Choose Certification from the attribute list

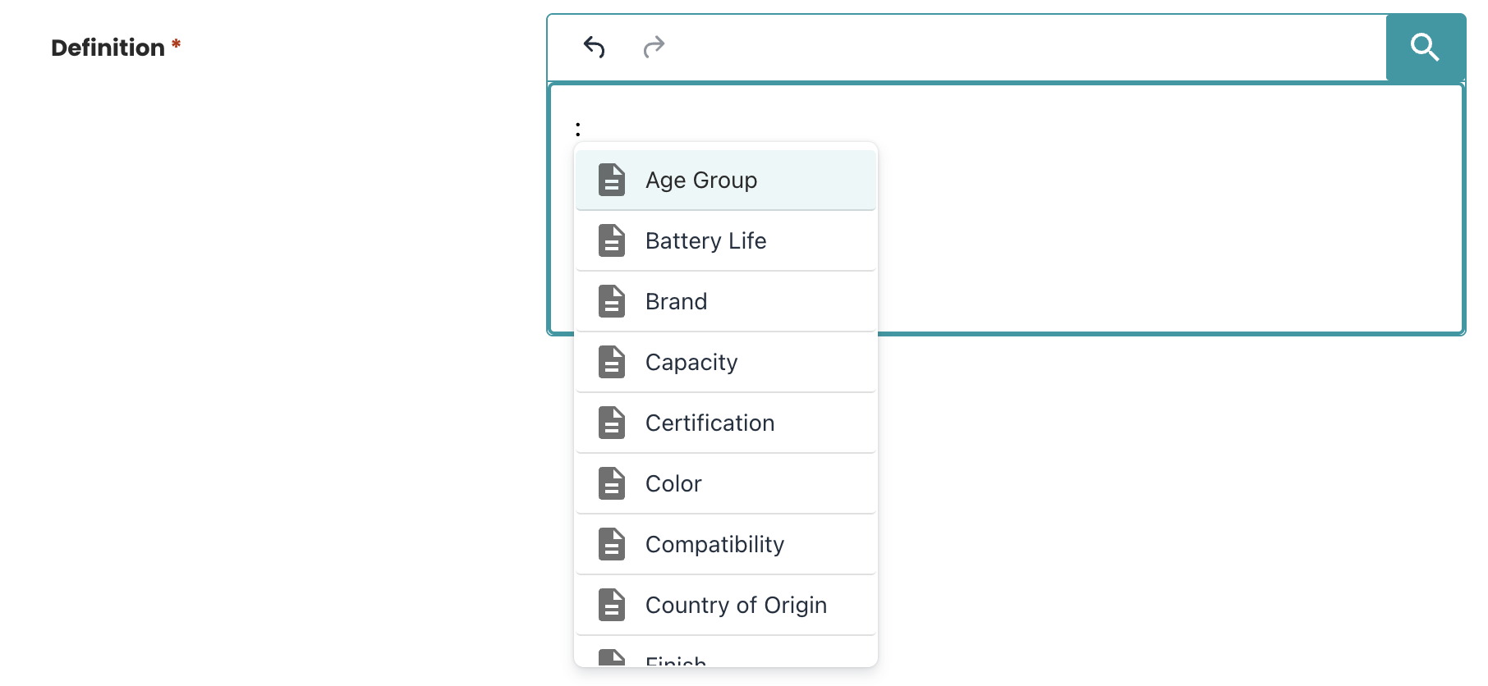tap(710, 423)
